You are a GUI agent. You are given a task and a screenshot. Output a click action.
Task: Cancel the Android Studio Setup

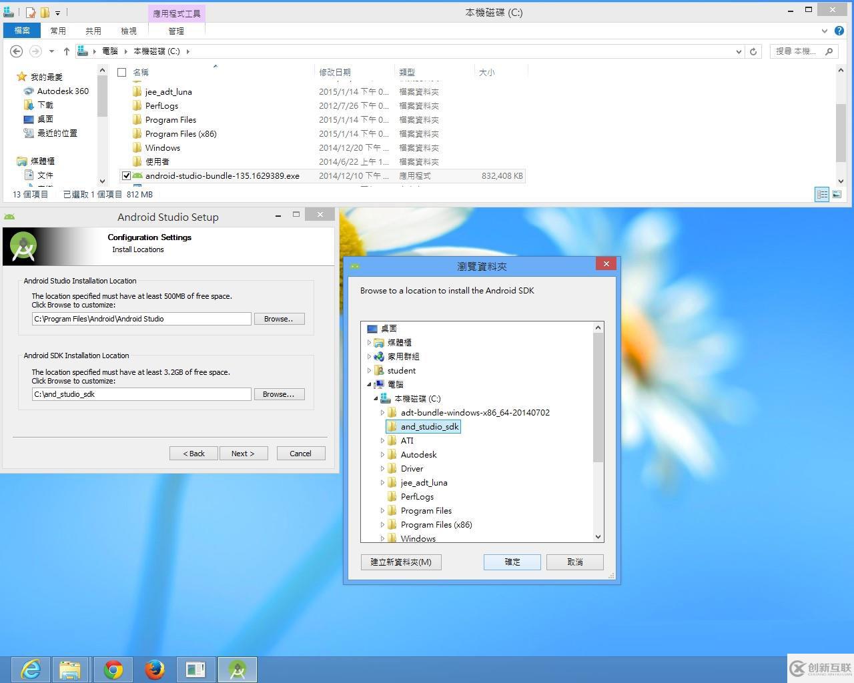[301, 453]
